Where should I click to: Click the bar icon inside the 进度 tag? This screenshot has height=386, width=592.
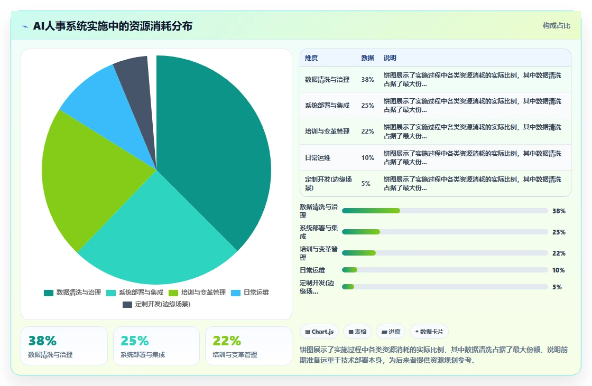click(x=384, y=332)
